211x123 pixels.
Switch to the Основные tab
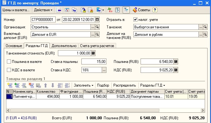coord(14,46)
